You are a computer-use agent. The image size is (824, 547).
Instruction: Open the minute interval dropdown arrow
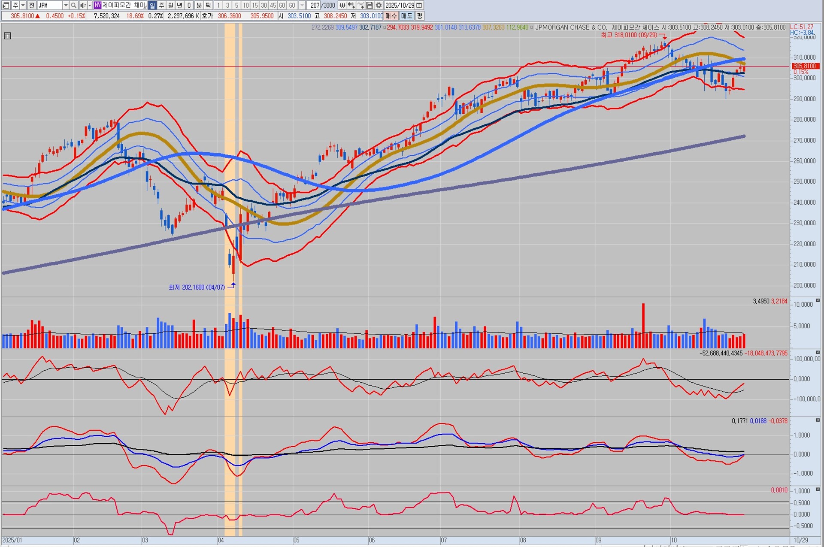302,5
